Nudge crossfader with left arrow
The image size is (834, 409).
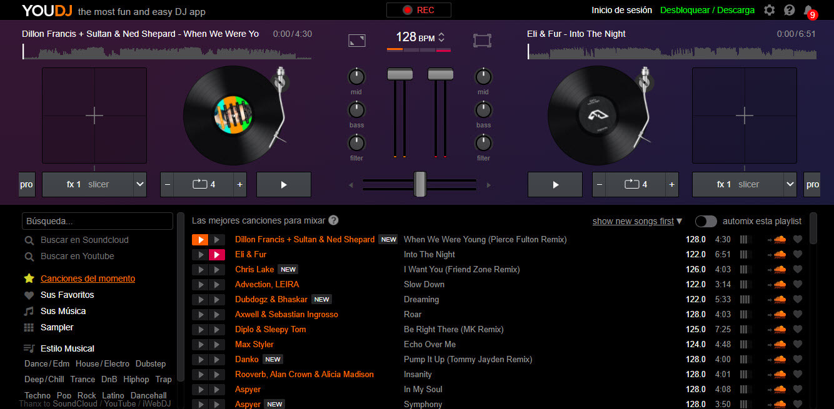[351, 185]
